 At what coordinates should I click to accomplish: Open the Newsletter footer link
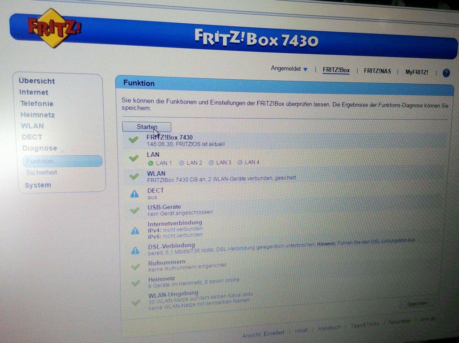[x=400, y=322]
